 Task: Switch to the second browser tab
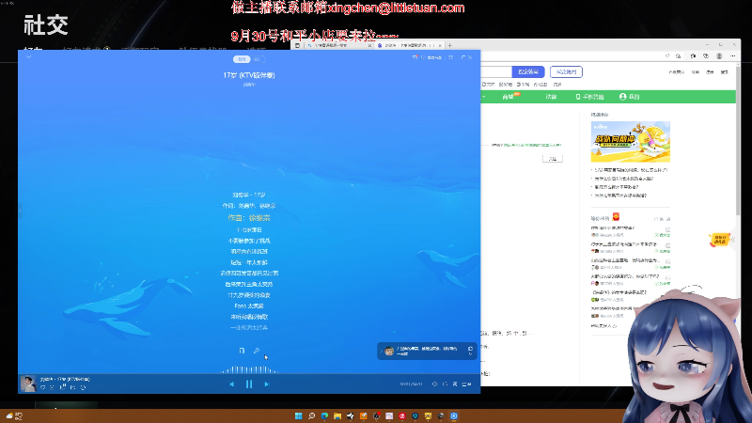click(409, 45)
